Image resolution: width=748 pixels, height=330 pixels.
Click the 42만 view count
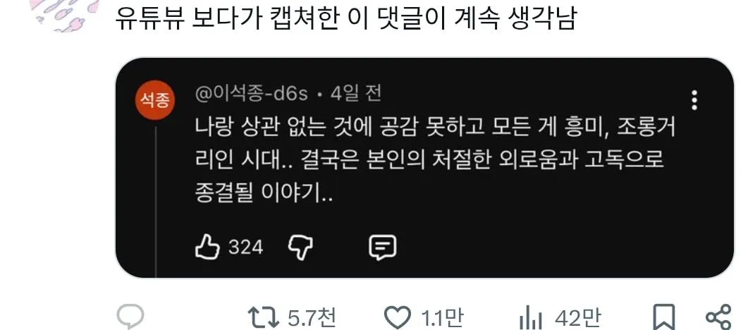pyautogui.click(x=577, y=317)
